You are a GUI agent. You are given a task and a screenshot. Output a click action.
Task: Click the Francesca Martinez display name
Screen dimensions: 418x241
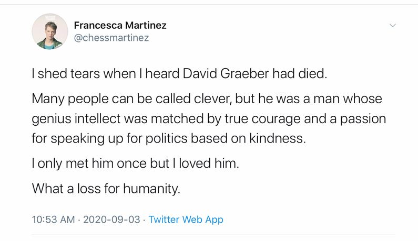click(120, 25)
